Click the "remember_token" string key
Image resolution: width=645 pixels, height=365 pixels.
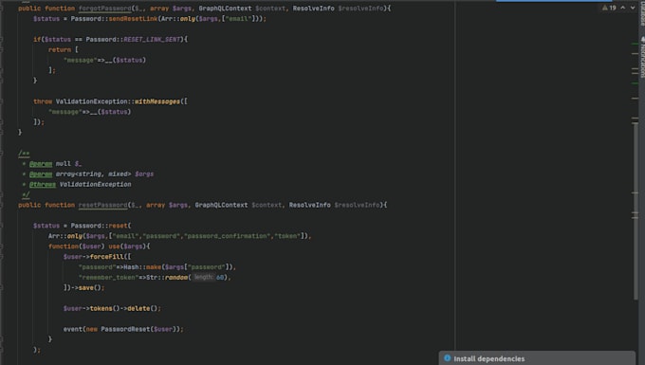coord(108,278)
